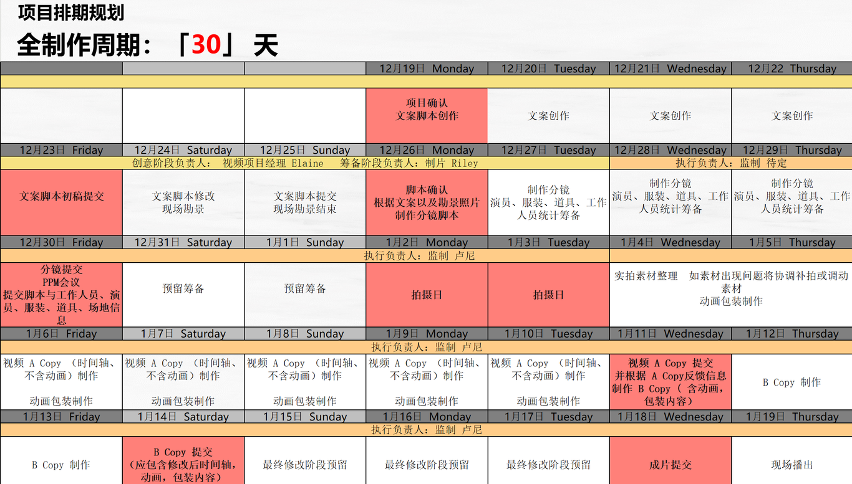Select the 12月19日 Monday date header

tap(427, 69)
